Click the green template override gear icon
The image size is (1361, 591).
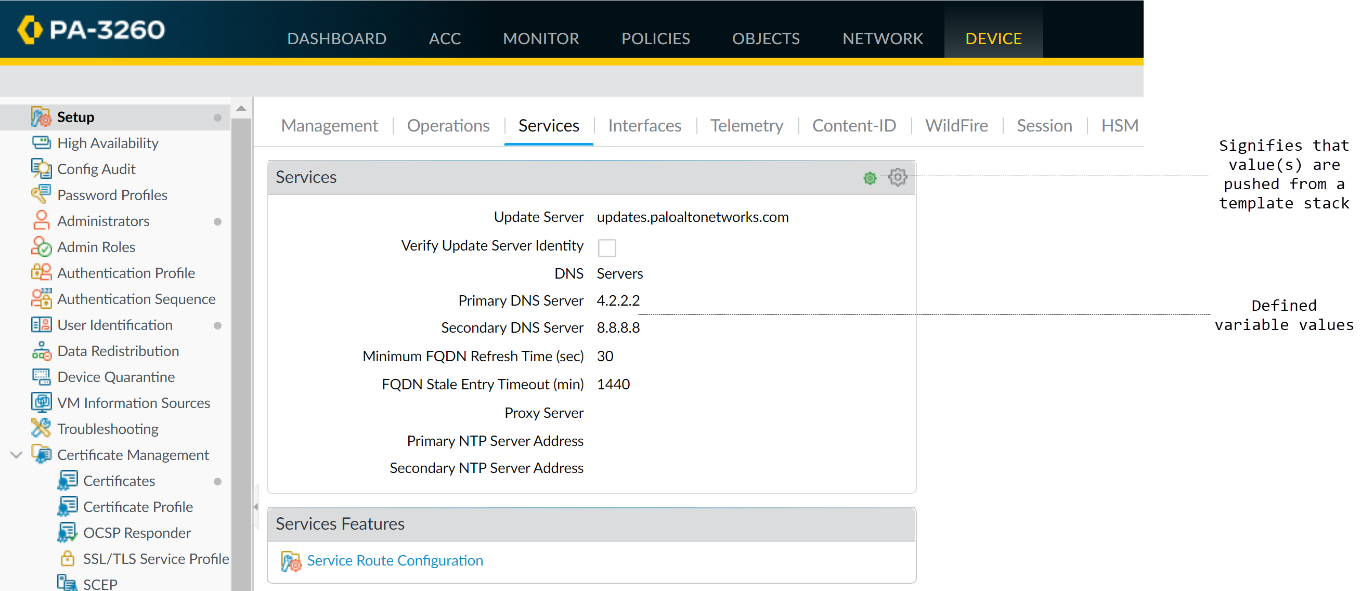pos(870,178)
